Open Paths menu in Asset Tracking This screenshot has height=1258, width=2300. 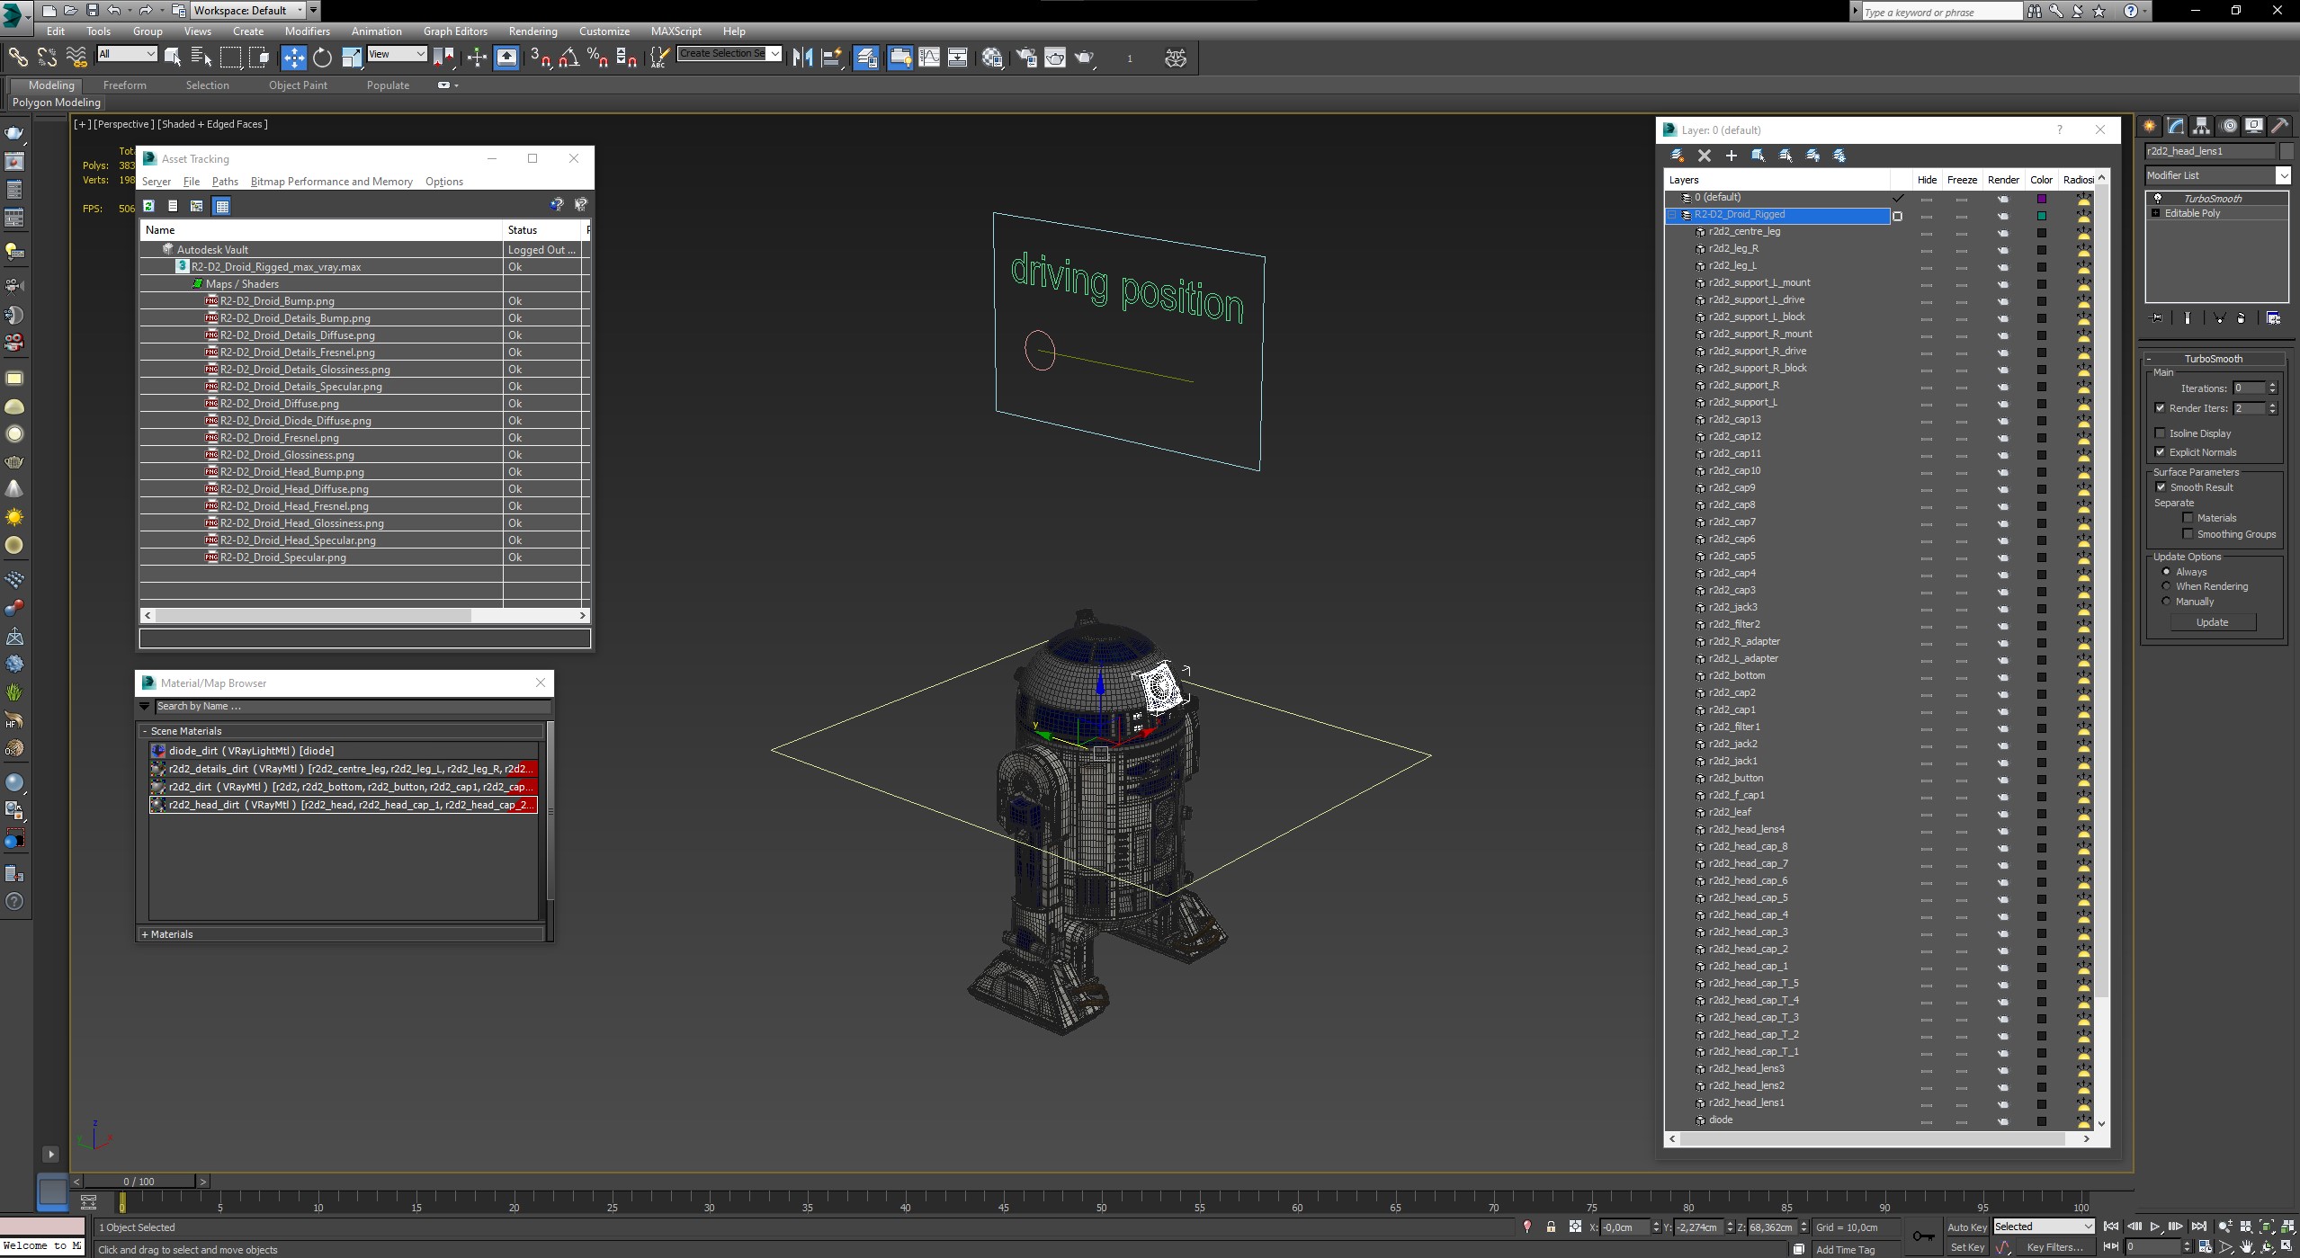pyautogui.click(x=225, y=182)
